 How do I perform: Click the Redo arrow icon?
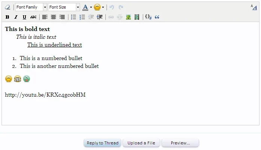coord(121,7)
